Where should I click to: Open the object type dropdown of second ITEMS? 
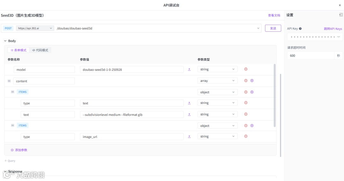218,126
